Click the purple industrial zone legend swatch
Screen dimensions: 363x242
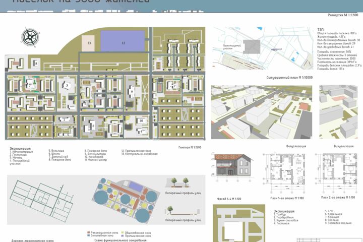pyautogui.click(x=123, y=236)
